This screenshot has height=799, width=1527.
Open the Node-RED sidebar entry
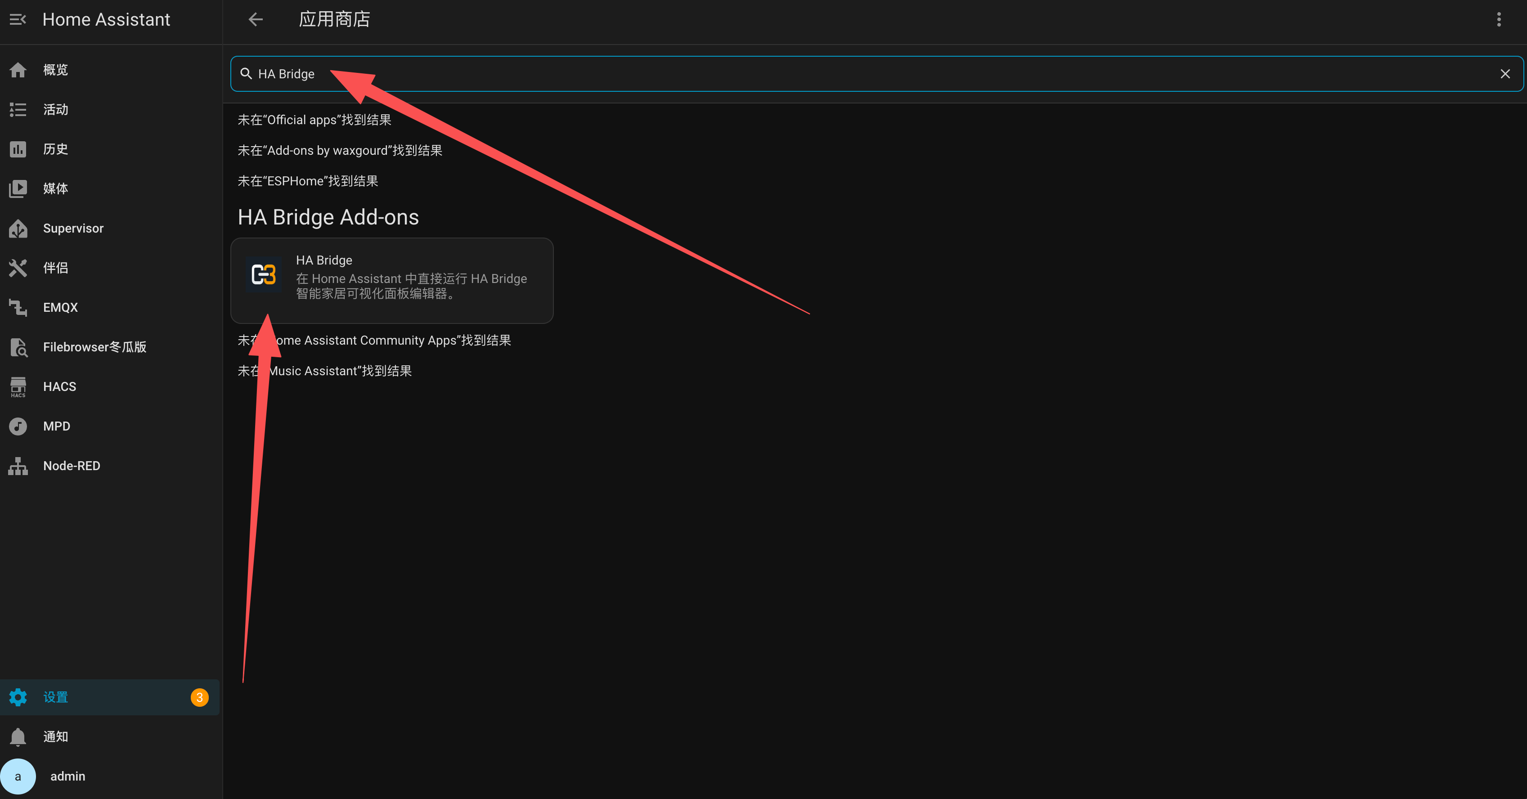tap(110, 466)
